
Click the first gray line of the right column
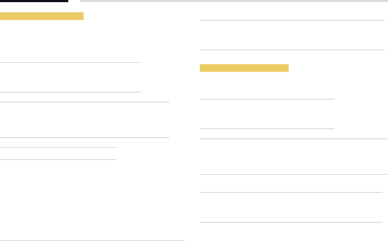click(292, 20)
